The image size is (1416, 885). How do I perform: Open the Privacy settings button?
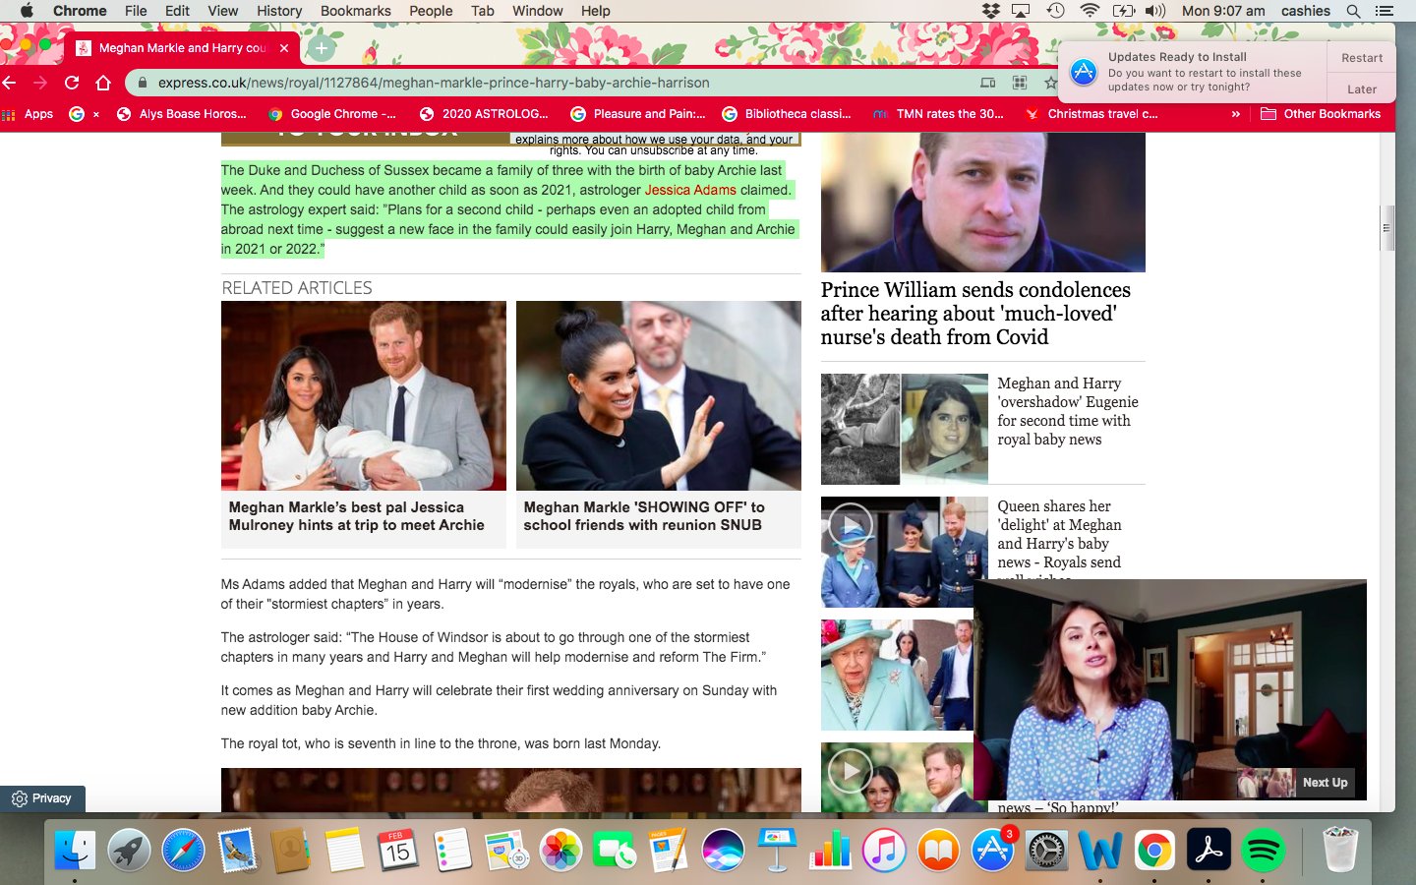(42, 798)
